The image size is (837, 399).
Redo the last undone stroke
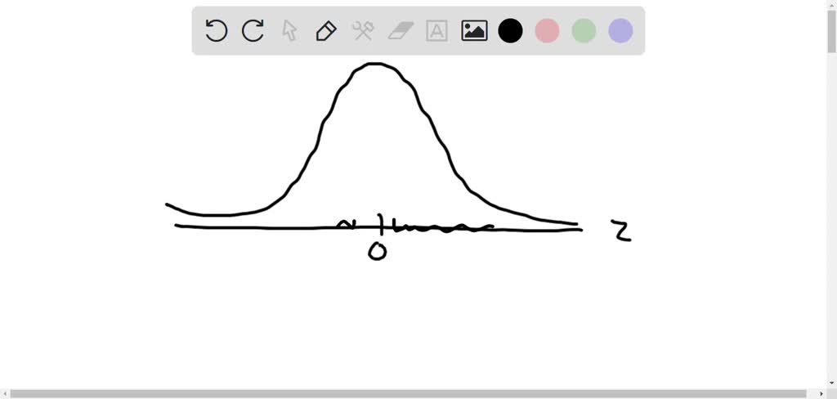pyautogui.click(x=253, y=31)
